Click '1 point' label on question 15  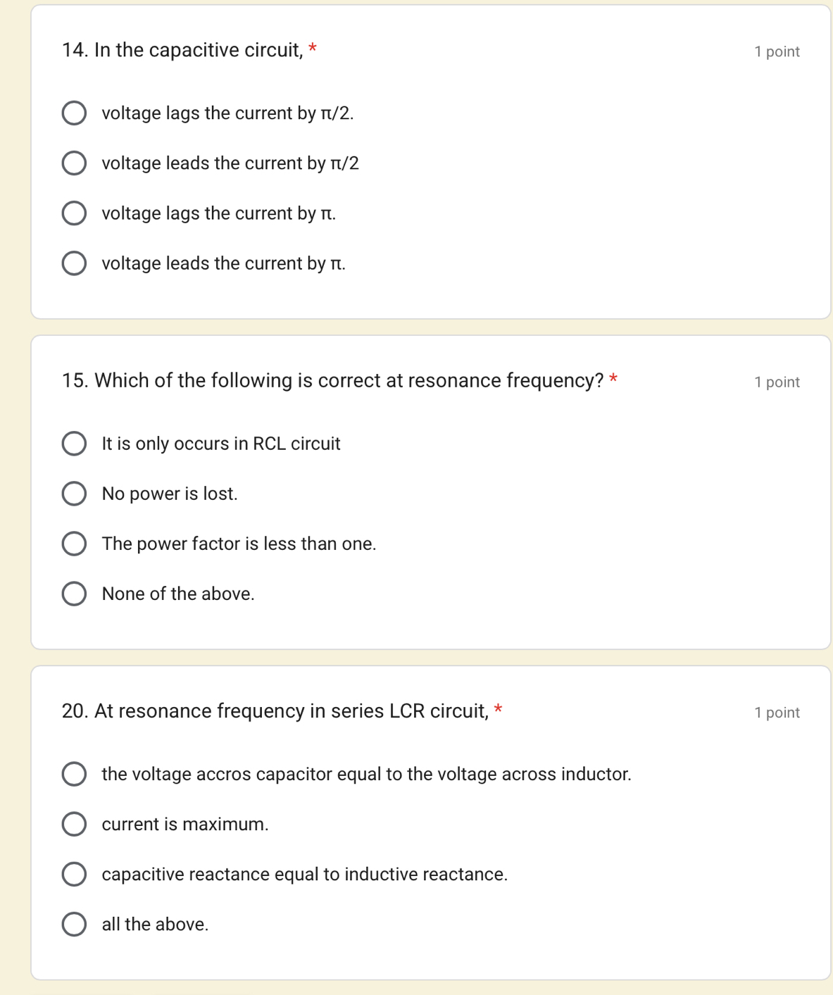click(777, 382)
